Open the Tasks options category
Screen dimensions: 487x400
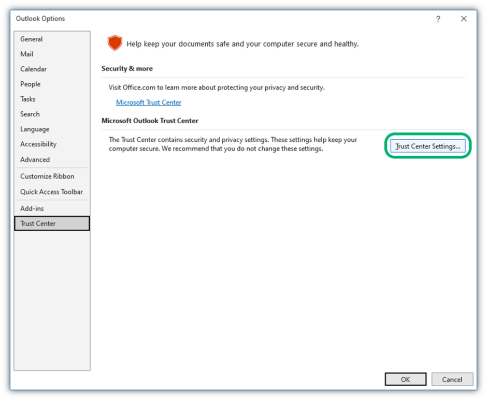[27, 99]
